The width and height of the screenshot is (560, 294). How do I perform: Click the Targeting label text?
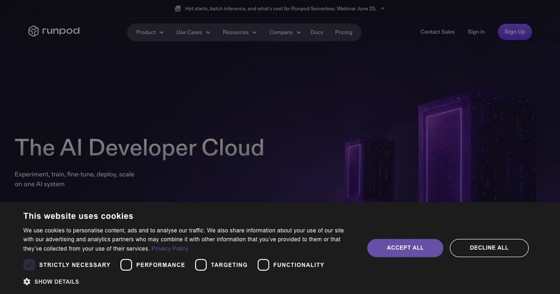click(x=229, y=265)
